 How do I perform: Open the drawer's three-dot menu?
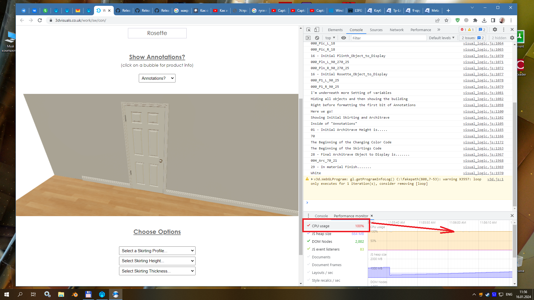click(x=308, y=216)
